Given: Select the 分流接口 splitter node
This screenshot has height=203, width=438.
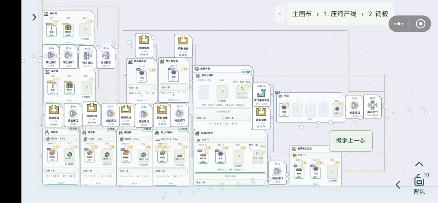Looking at the screenshot, I should click(106, 57).
